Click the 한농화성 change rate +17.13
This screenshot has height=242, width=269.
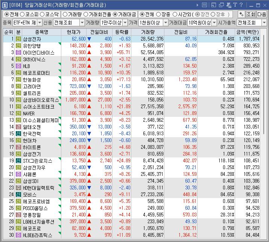click(x=123, y=80)
